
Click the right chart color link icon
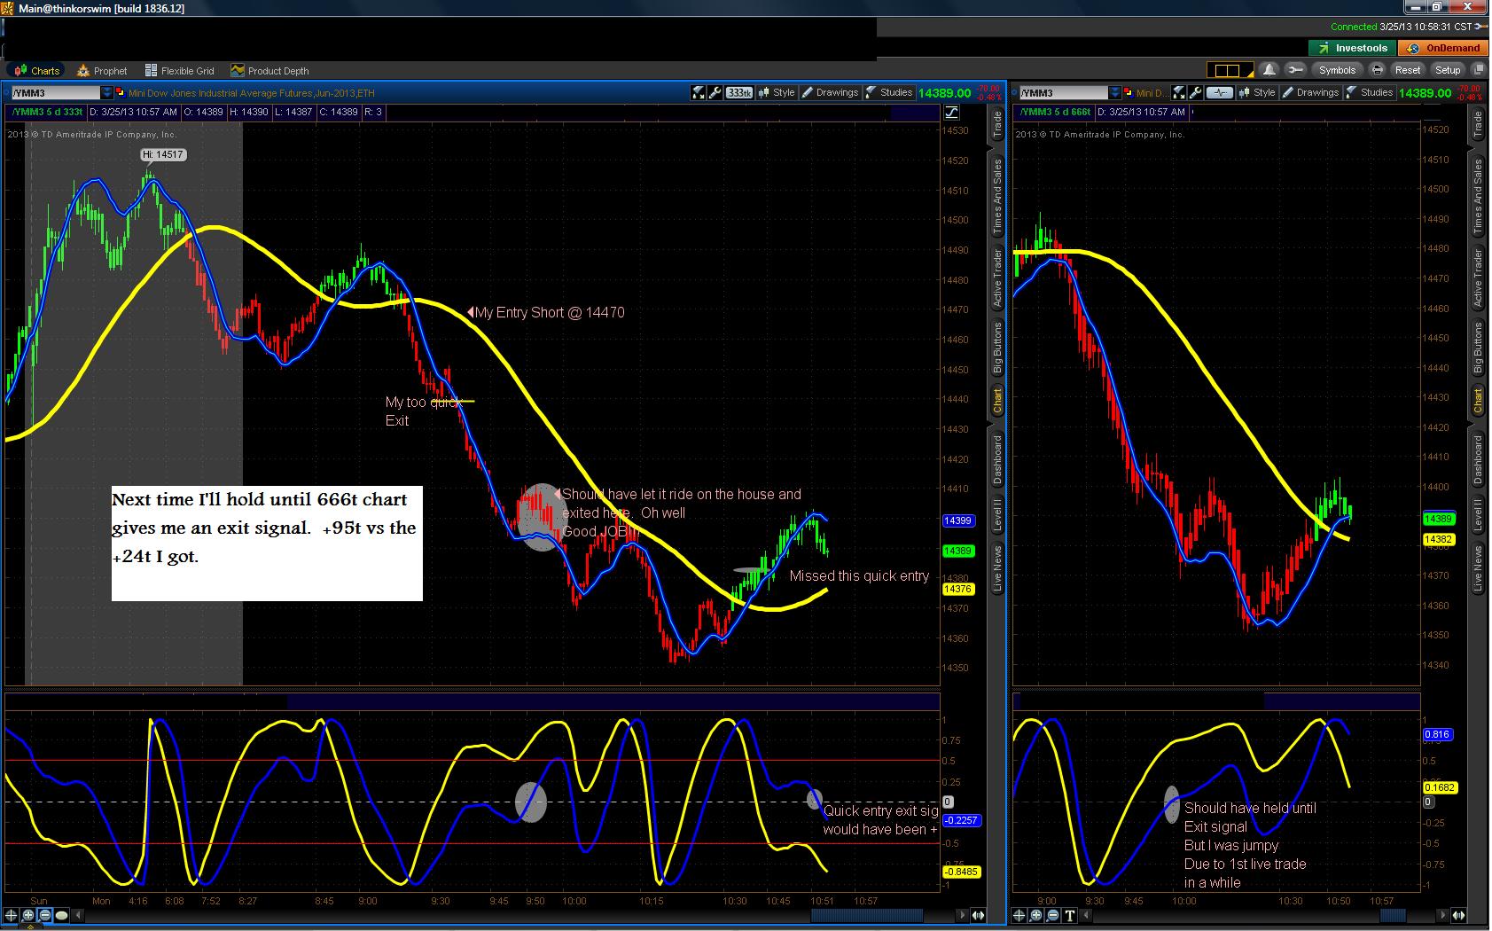(x=1129, y=93)
